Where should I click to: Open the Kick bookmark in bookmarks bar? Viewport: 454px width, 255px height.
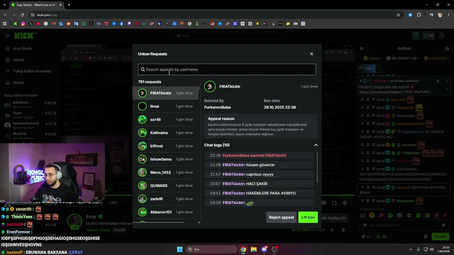16,24
